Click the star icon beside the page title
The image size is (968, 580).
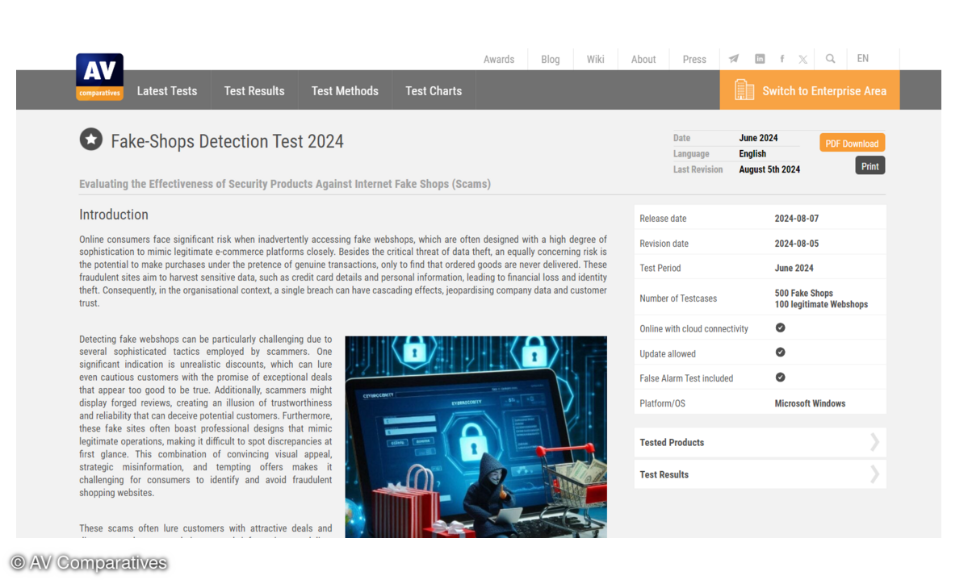pyautogui.click(x=90, y=140)
